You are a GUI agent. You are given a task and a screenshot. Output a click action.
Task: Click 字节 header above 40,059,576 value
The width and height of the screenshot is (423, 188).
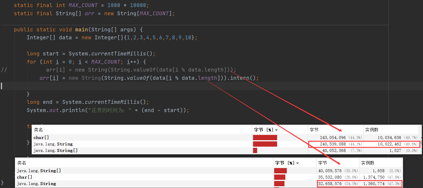click(322, 163)
